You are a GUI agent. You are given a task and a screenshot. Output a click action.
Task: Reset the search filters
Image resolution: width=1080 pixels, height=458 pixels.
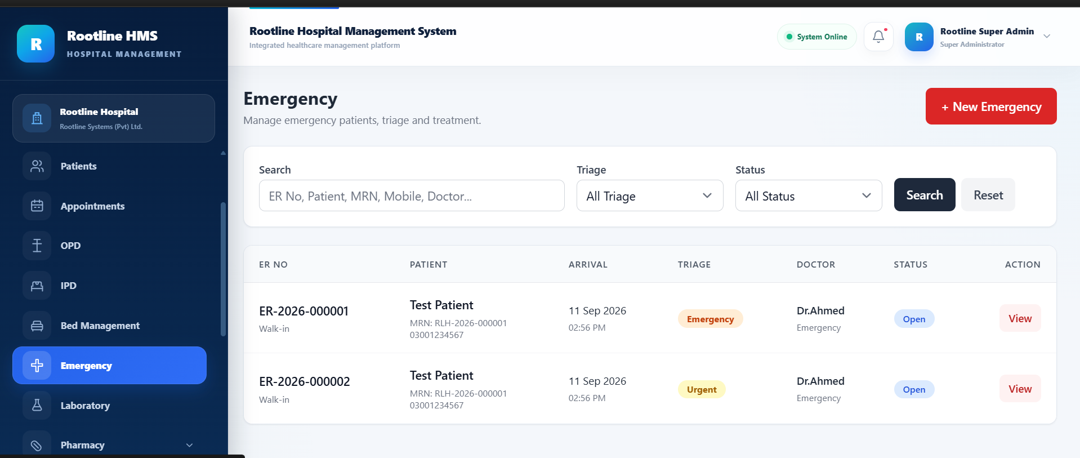[988, 195]
